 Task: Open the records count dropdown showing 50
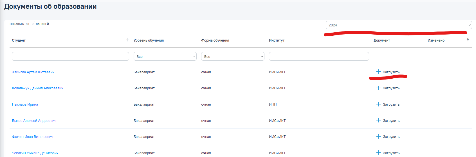[30, 24]
